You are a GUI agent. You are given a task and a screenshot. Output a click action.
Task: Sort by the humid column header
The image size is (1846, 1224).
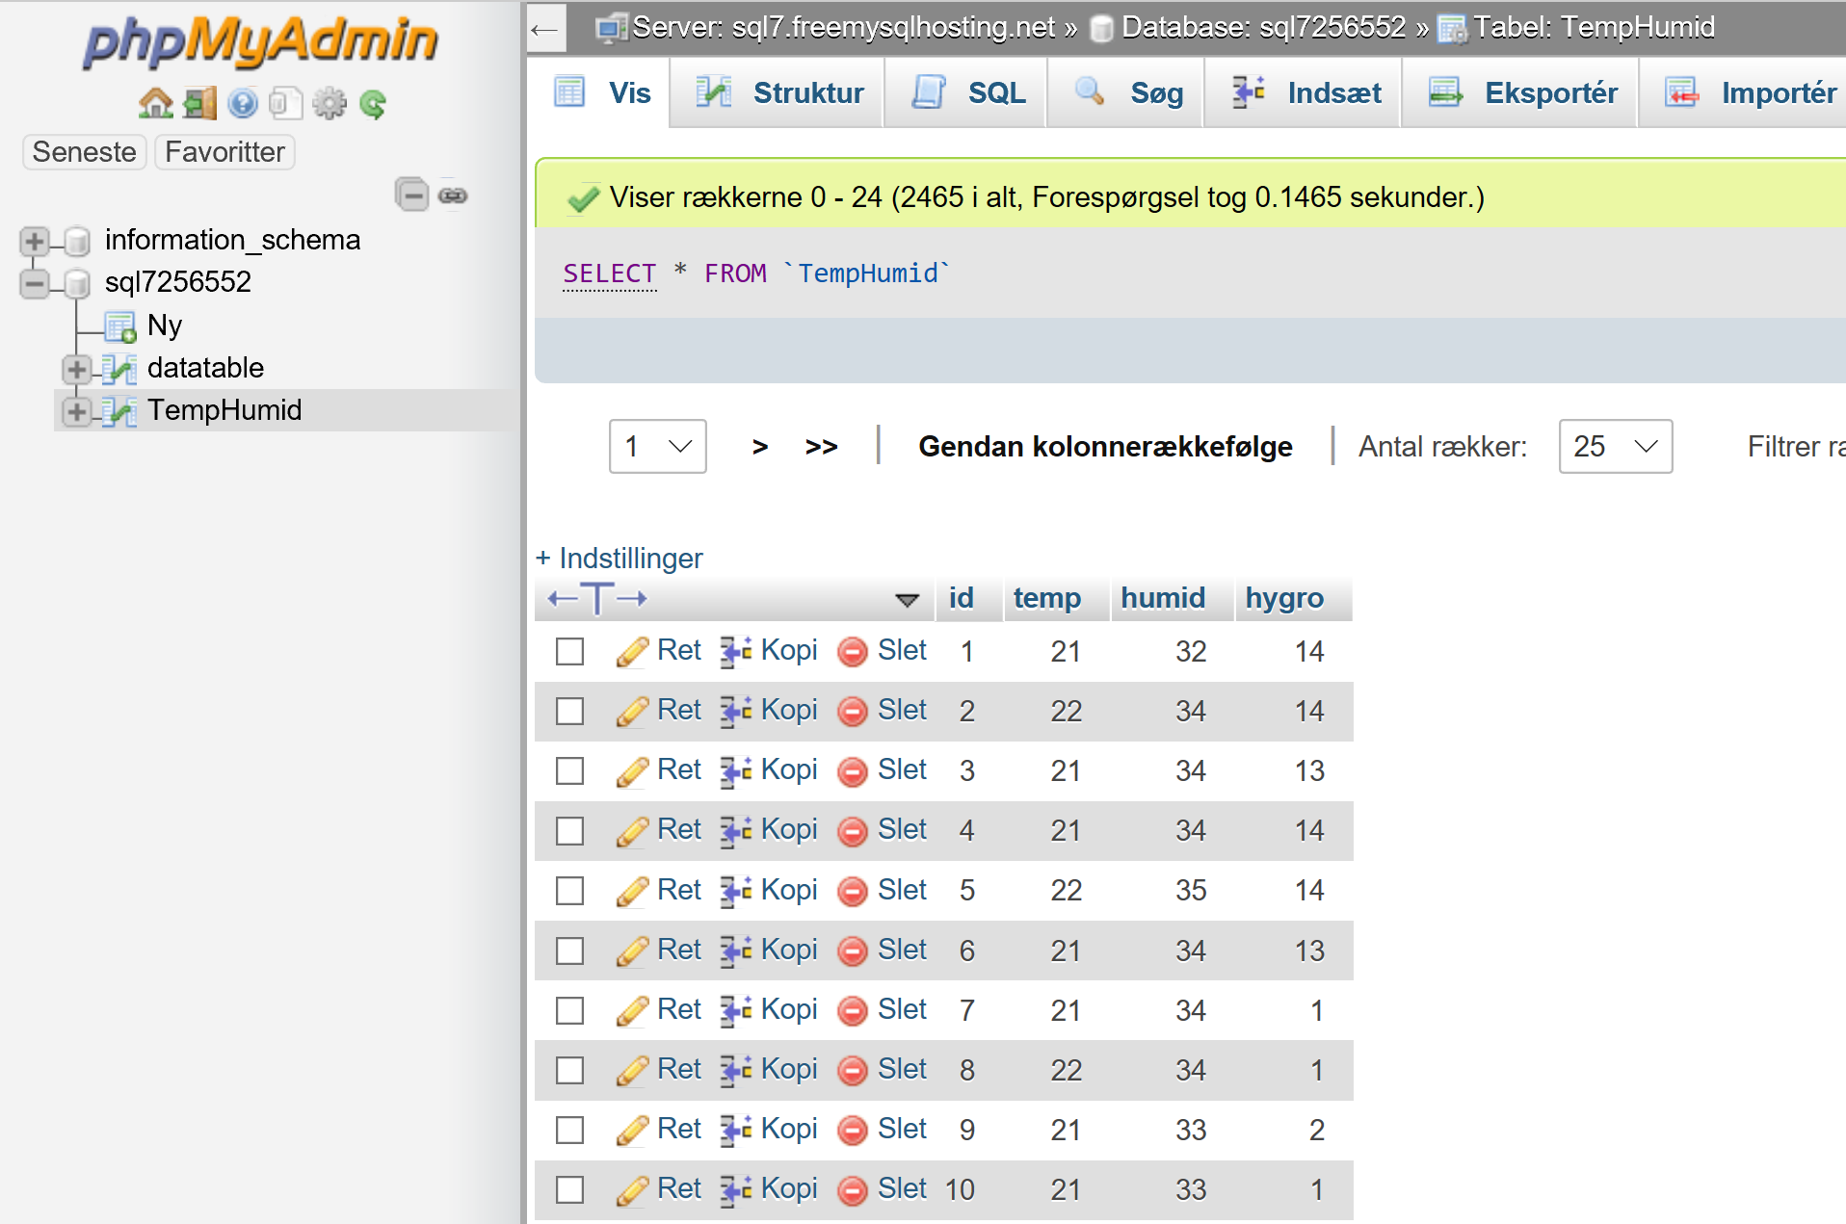(x=1163, y=598)
